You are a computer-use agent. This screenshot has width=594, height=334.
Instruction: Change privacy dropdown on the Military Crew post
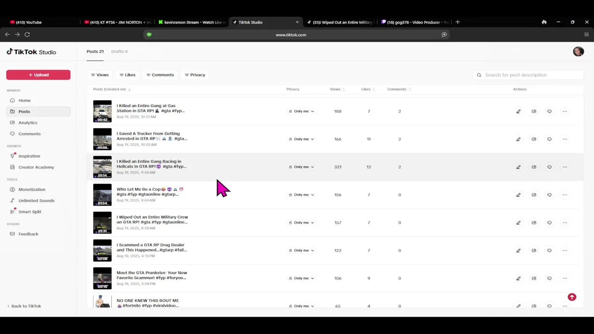pos(302,223)
